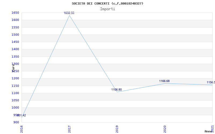Image resolution: width=215 pixels, height=134 pixels.
Task: Click the 2021 x-axis year label
Action: 213,129
